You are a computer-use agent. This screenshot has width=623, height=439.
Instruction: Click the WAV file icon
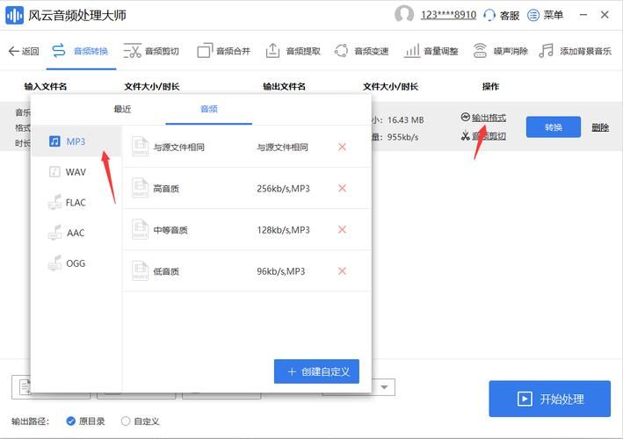tap(54, 171)
